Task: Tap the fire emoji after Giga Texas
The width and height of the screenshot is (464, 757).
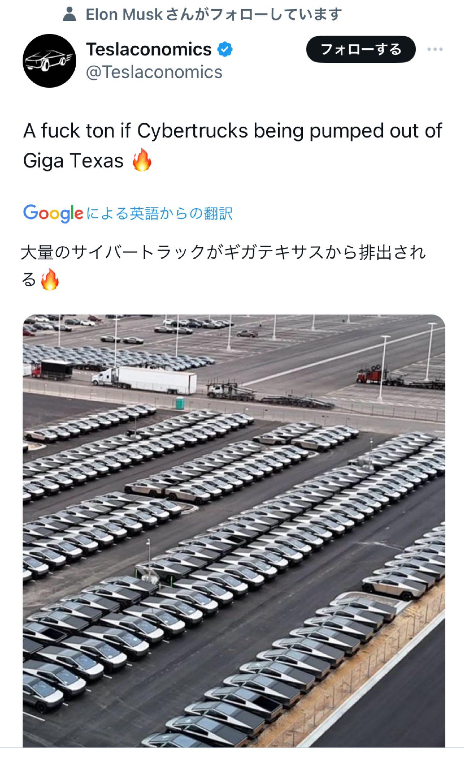Action: tap(142, 160)
